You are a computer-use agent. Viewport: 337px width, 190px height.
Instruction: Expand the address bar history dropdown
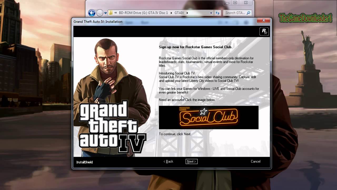coord(211,13)
